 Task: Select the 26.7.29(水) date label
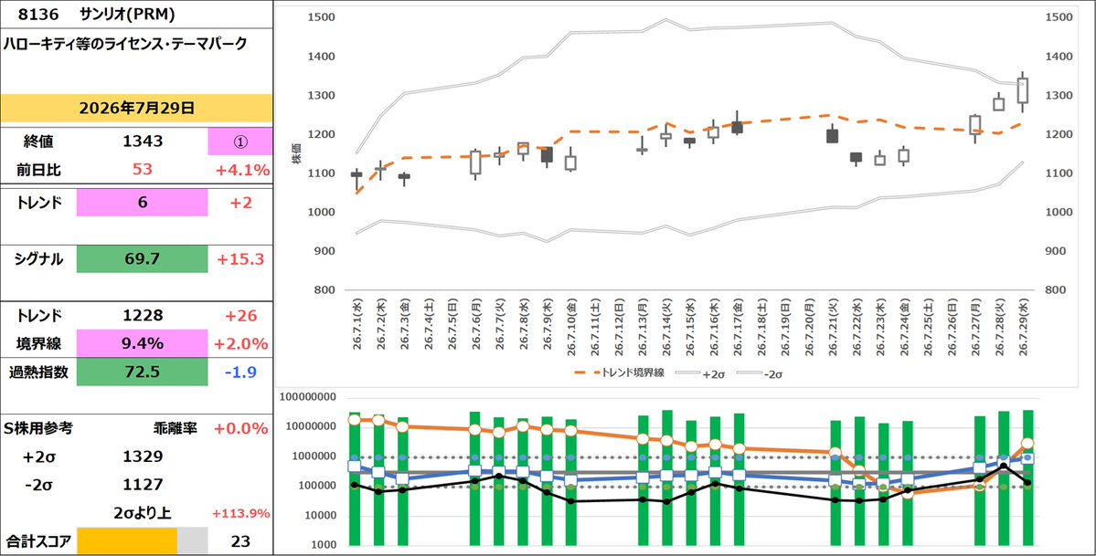coord(1024,327)
